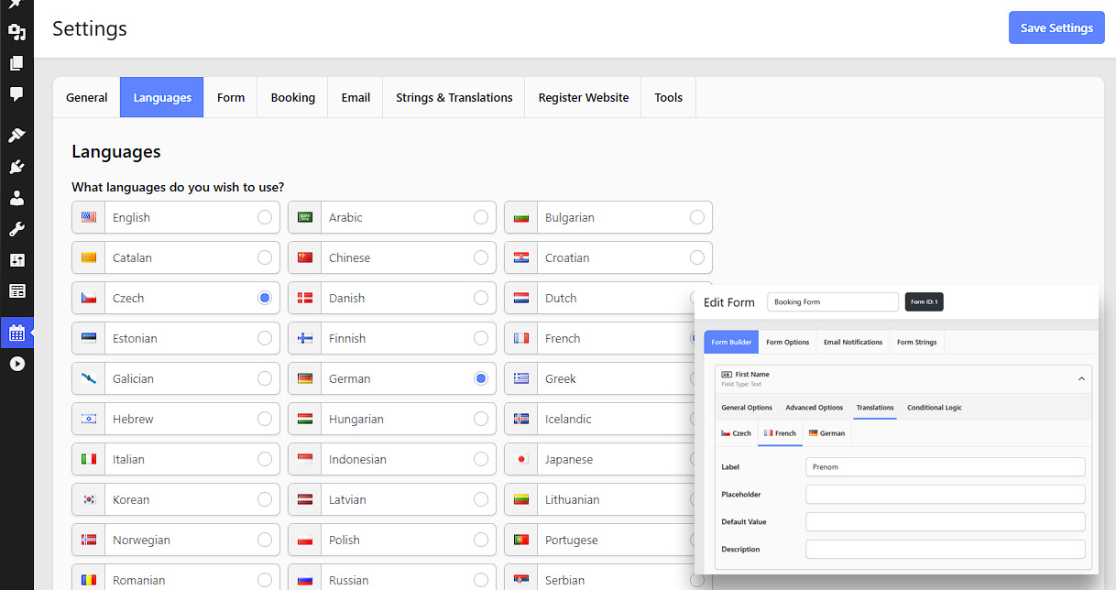Click the Croatian flag icon
This screenshot has height=590, width=1116.
tap(521, 257)
